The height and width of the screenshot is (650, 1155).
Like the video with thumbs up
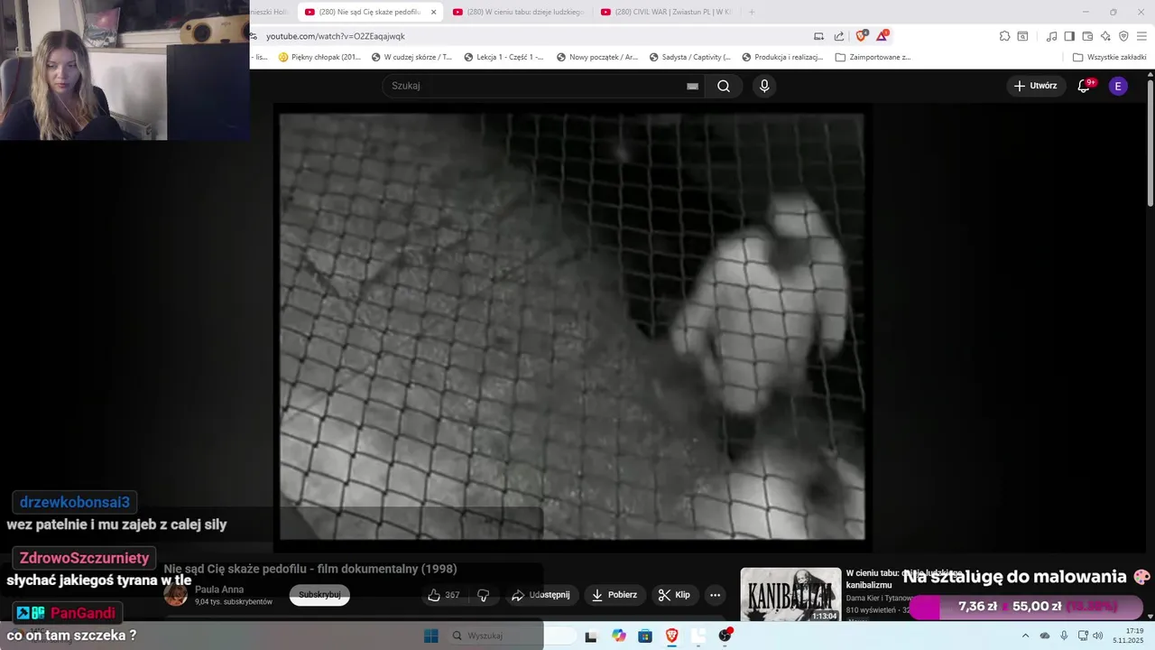coord(446,595)
